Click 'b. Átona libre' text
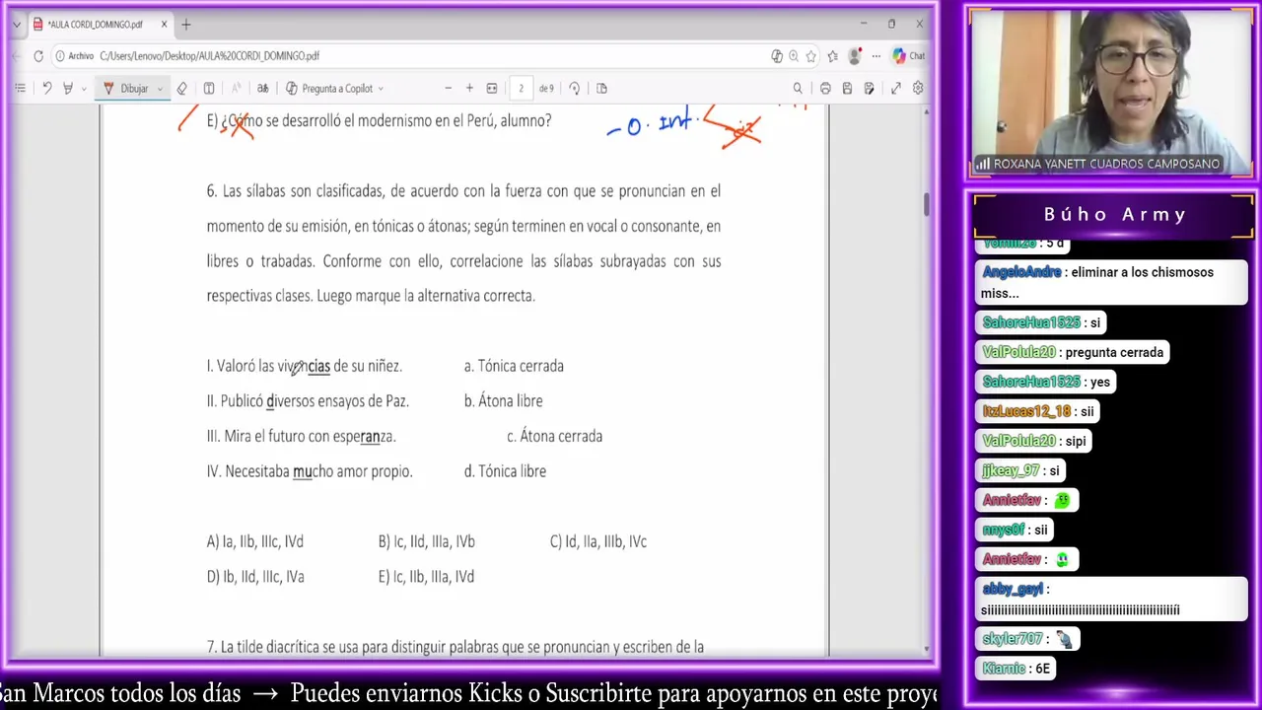The height and width of the screenshot is (710, 1262). coord(503,401)
